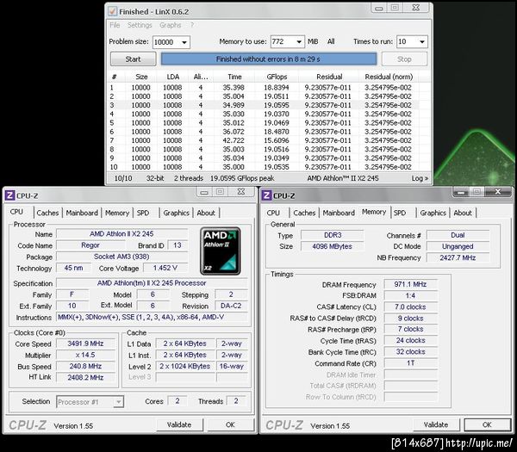Click the Command Rate 1T value
517x452 pixels.
(x=410, y=363)
